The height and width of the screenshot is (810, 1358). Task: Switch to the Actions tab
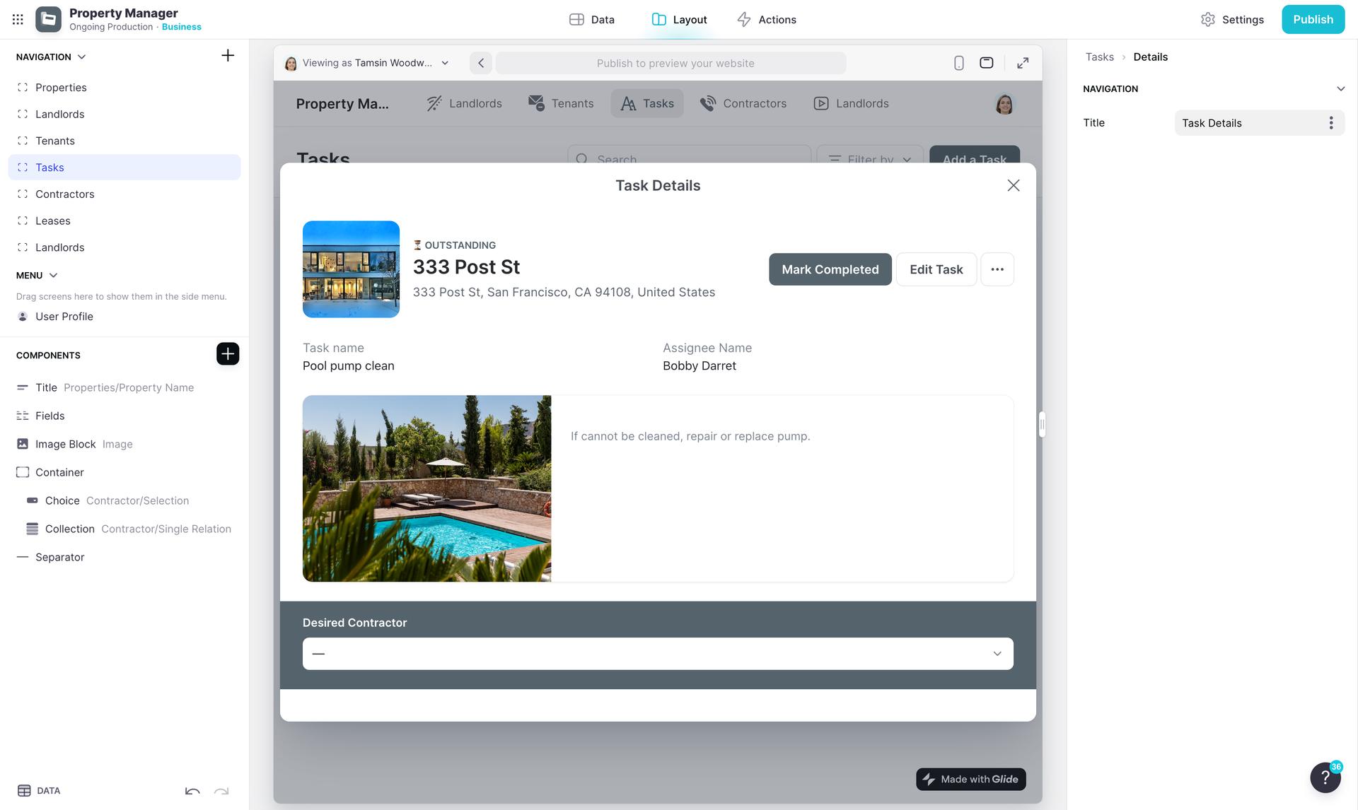click(x=767, y=20)
